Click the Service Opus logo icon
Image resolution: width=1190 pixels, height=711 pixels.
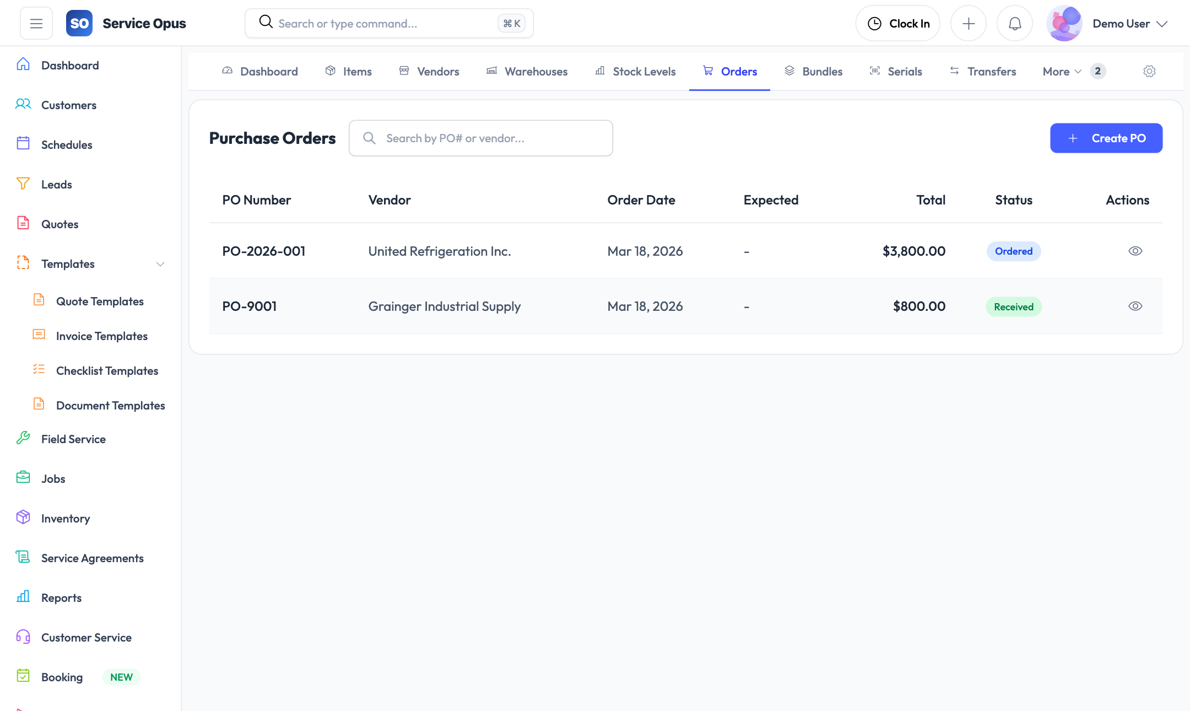(x=79, y=23)
